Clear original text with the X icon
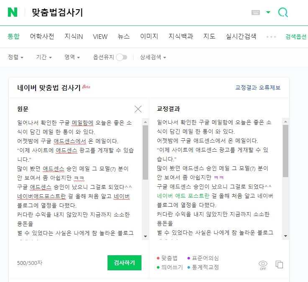Screen dimensions: 308x282 point(138,109)
